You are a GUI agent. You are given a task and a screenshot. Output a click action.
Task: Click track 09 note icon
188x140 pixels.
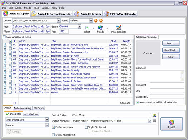5,74
